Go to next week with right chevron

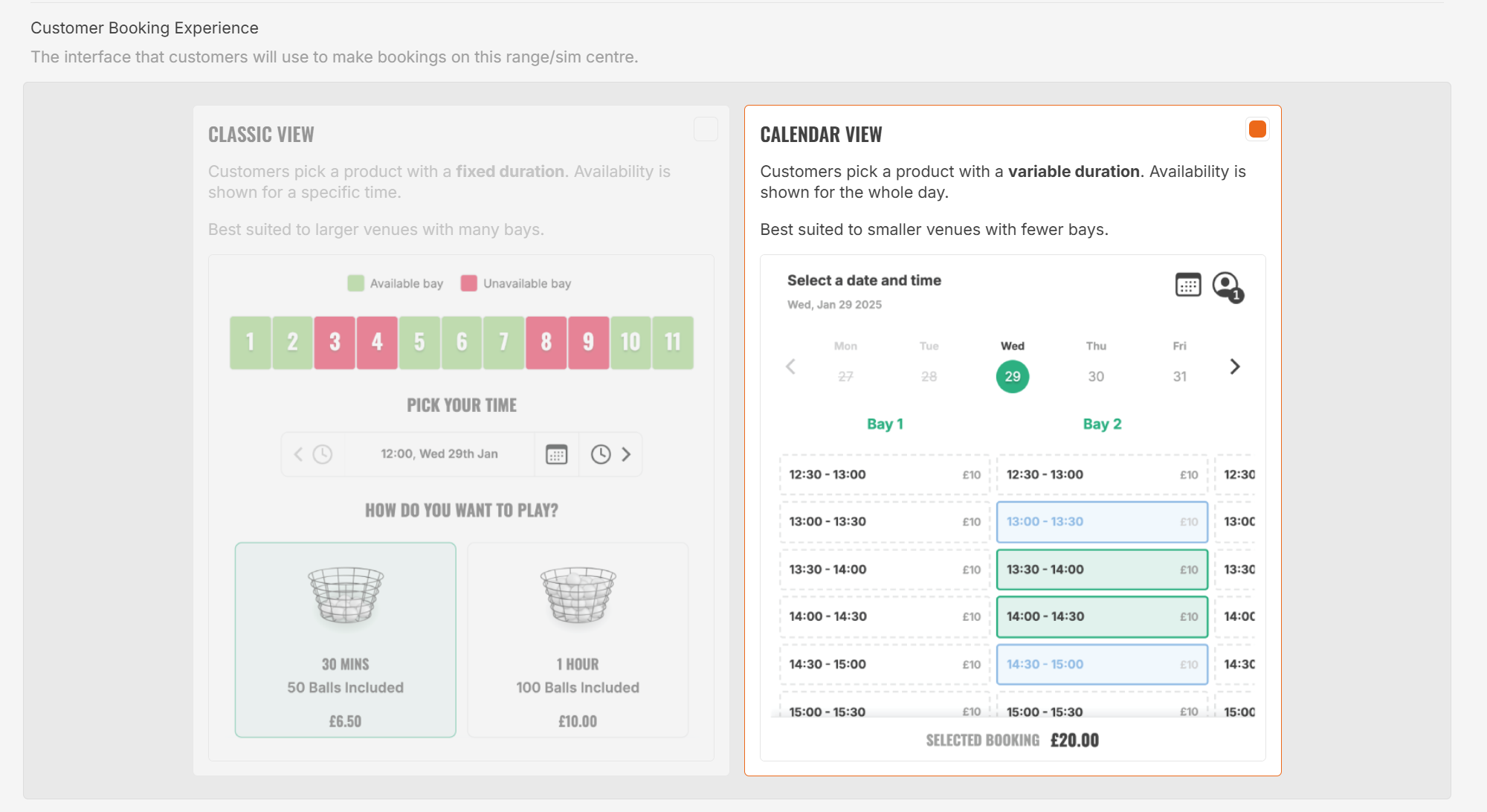pyautogui.click(x=1235, y=367)
